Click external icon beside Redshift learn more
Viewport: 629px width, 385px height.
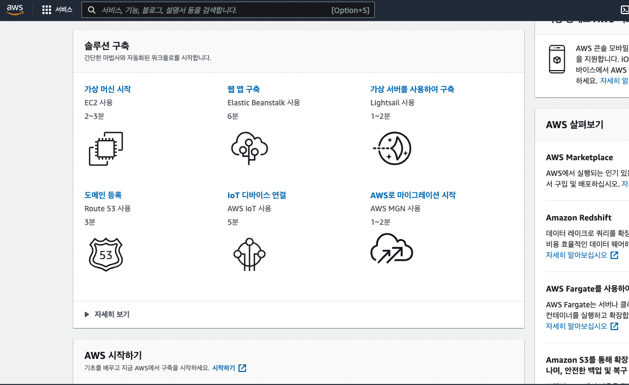(x=614, y=255)
